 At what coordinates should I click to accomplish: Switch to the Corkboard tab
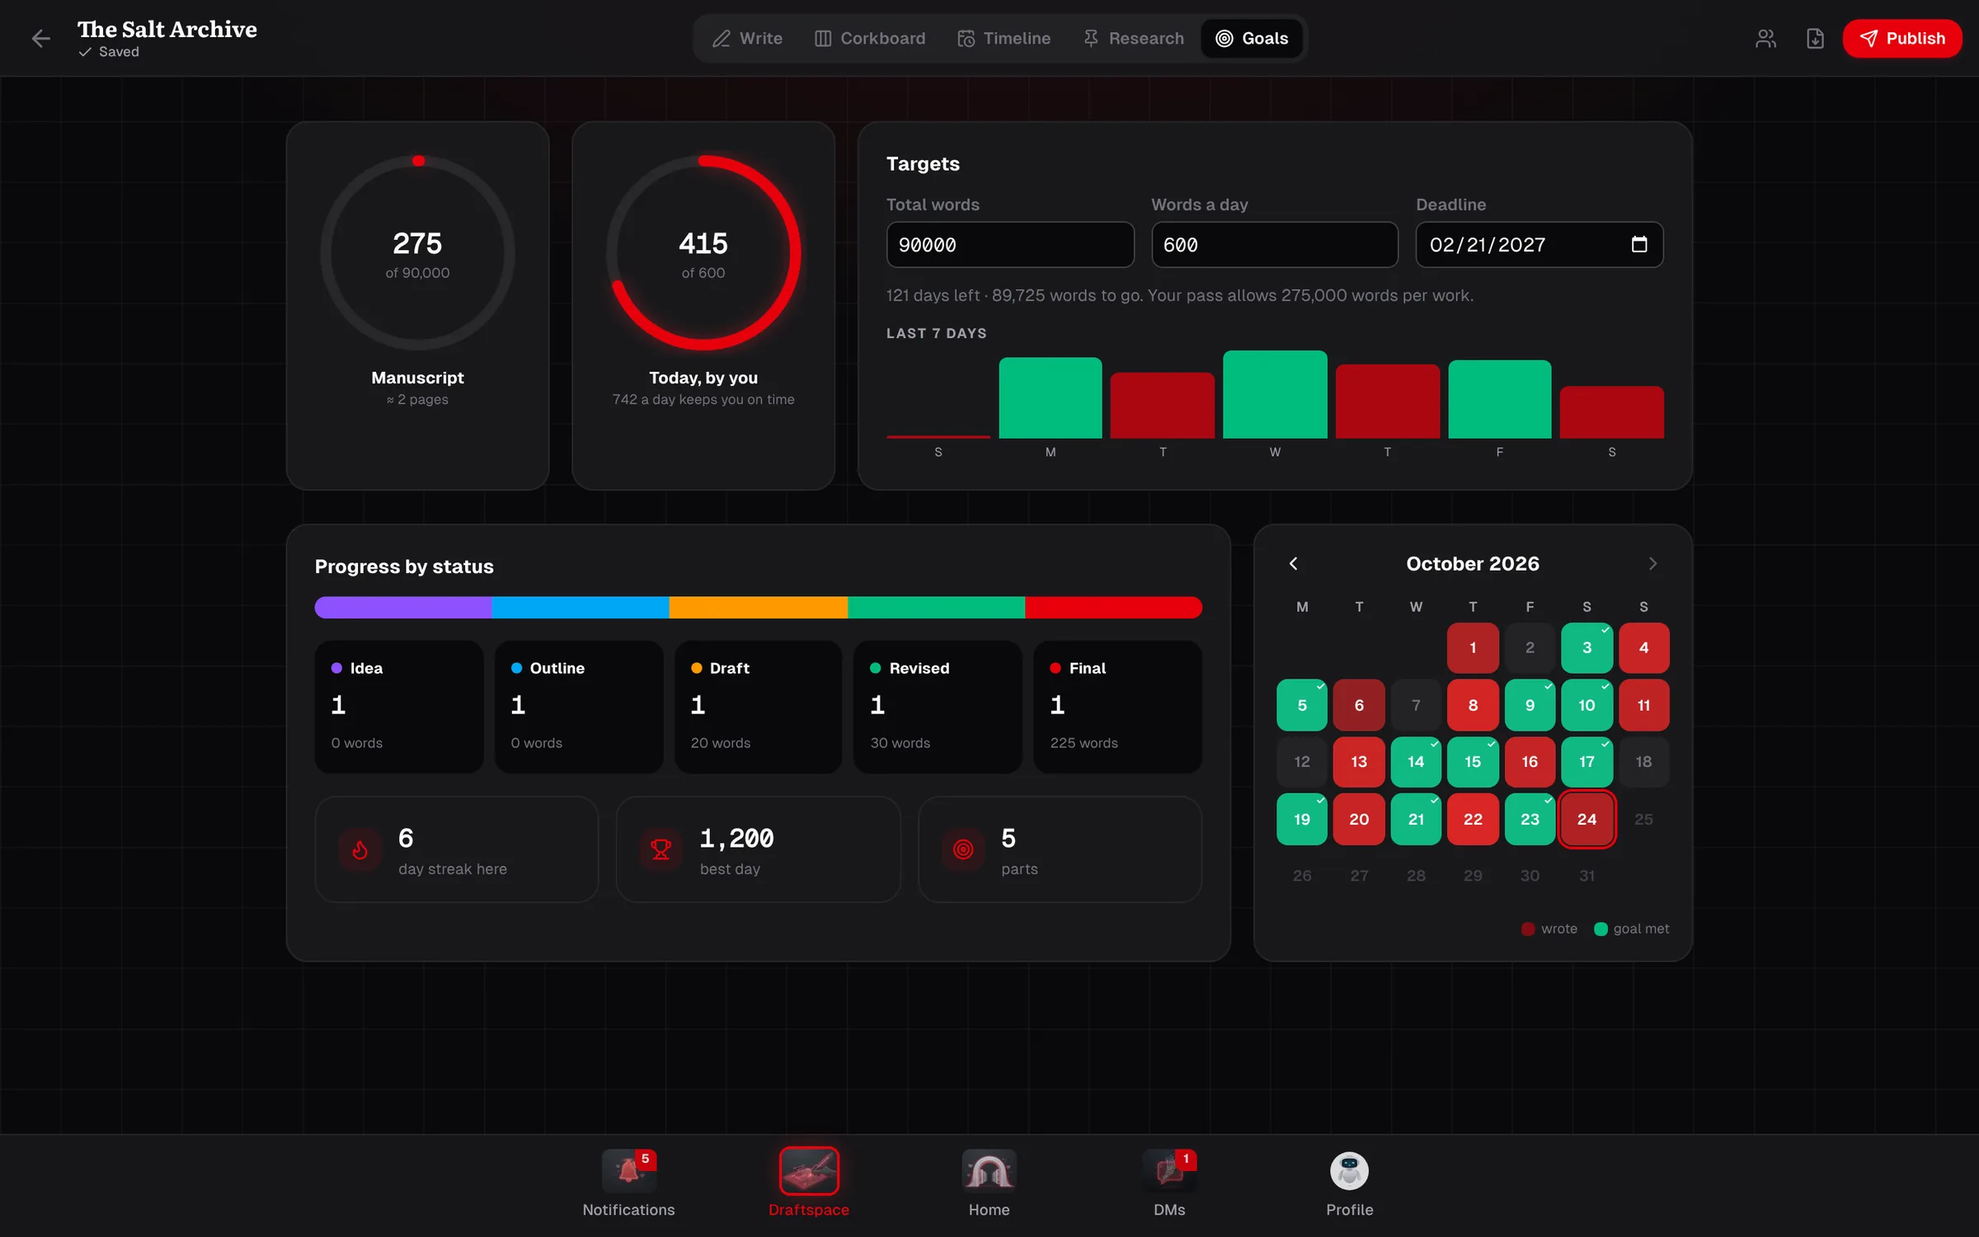[x=870, y=38]
